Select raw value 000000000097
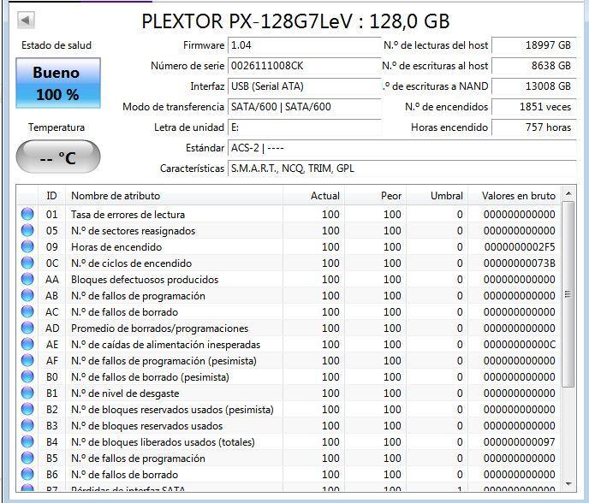The width and height of the screenshot is (589, 503). click(x=520, y=441)
